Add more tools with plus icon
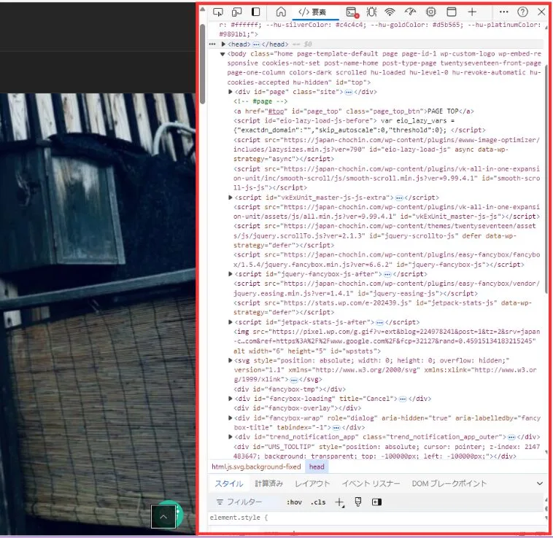The width and height of the screenshot is (553, 538). tap(472, 12)
